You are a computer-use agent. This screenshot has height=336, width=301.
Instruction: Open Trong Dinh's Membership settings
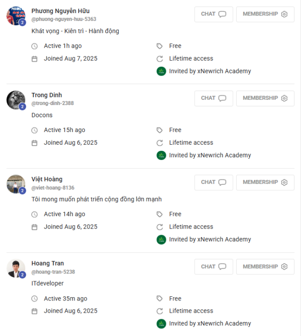[x=265, y=98]
